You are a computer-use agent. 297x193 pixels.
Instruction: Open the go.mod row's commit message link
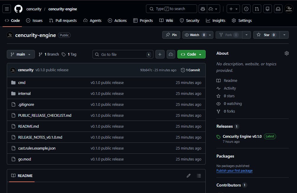(x=107, y=159)
